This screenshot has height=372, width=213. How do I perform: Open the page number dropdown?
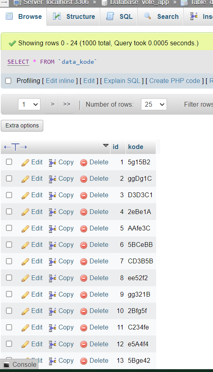[29, 104]
